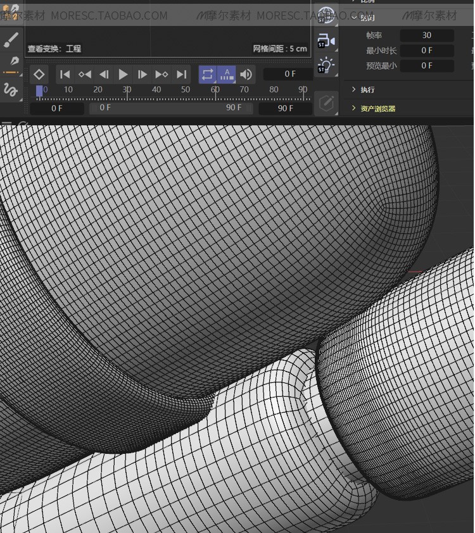Click the 最小时长 label

381,51
